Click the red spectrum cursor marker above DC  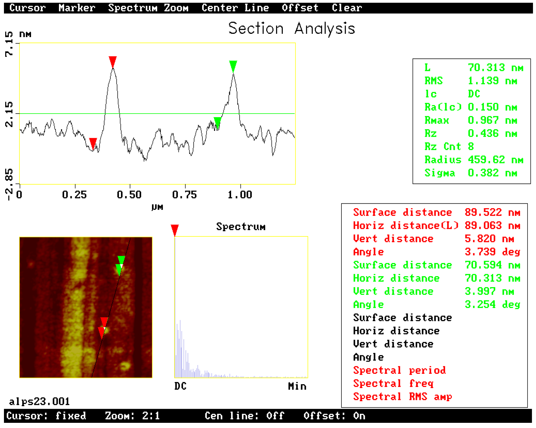[175, 230]
